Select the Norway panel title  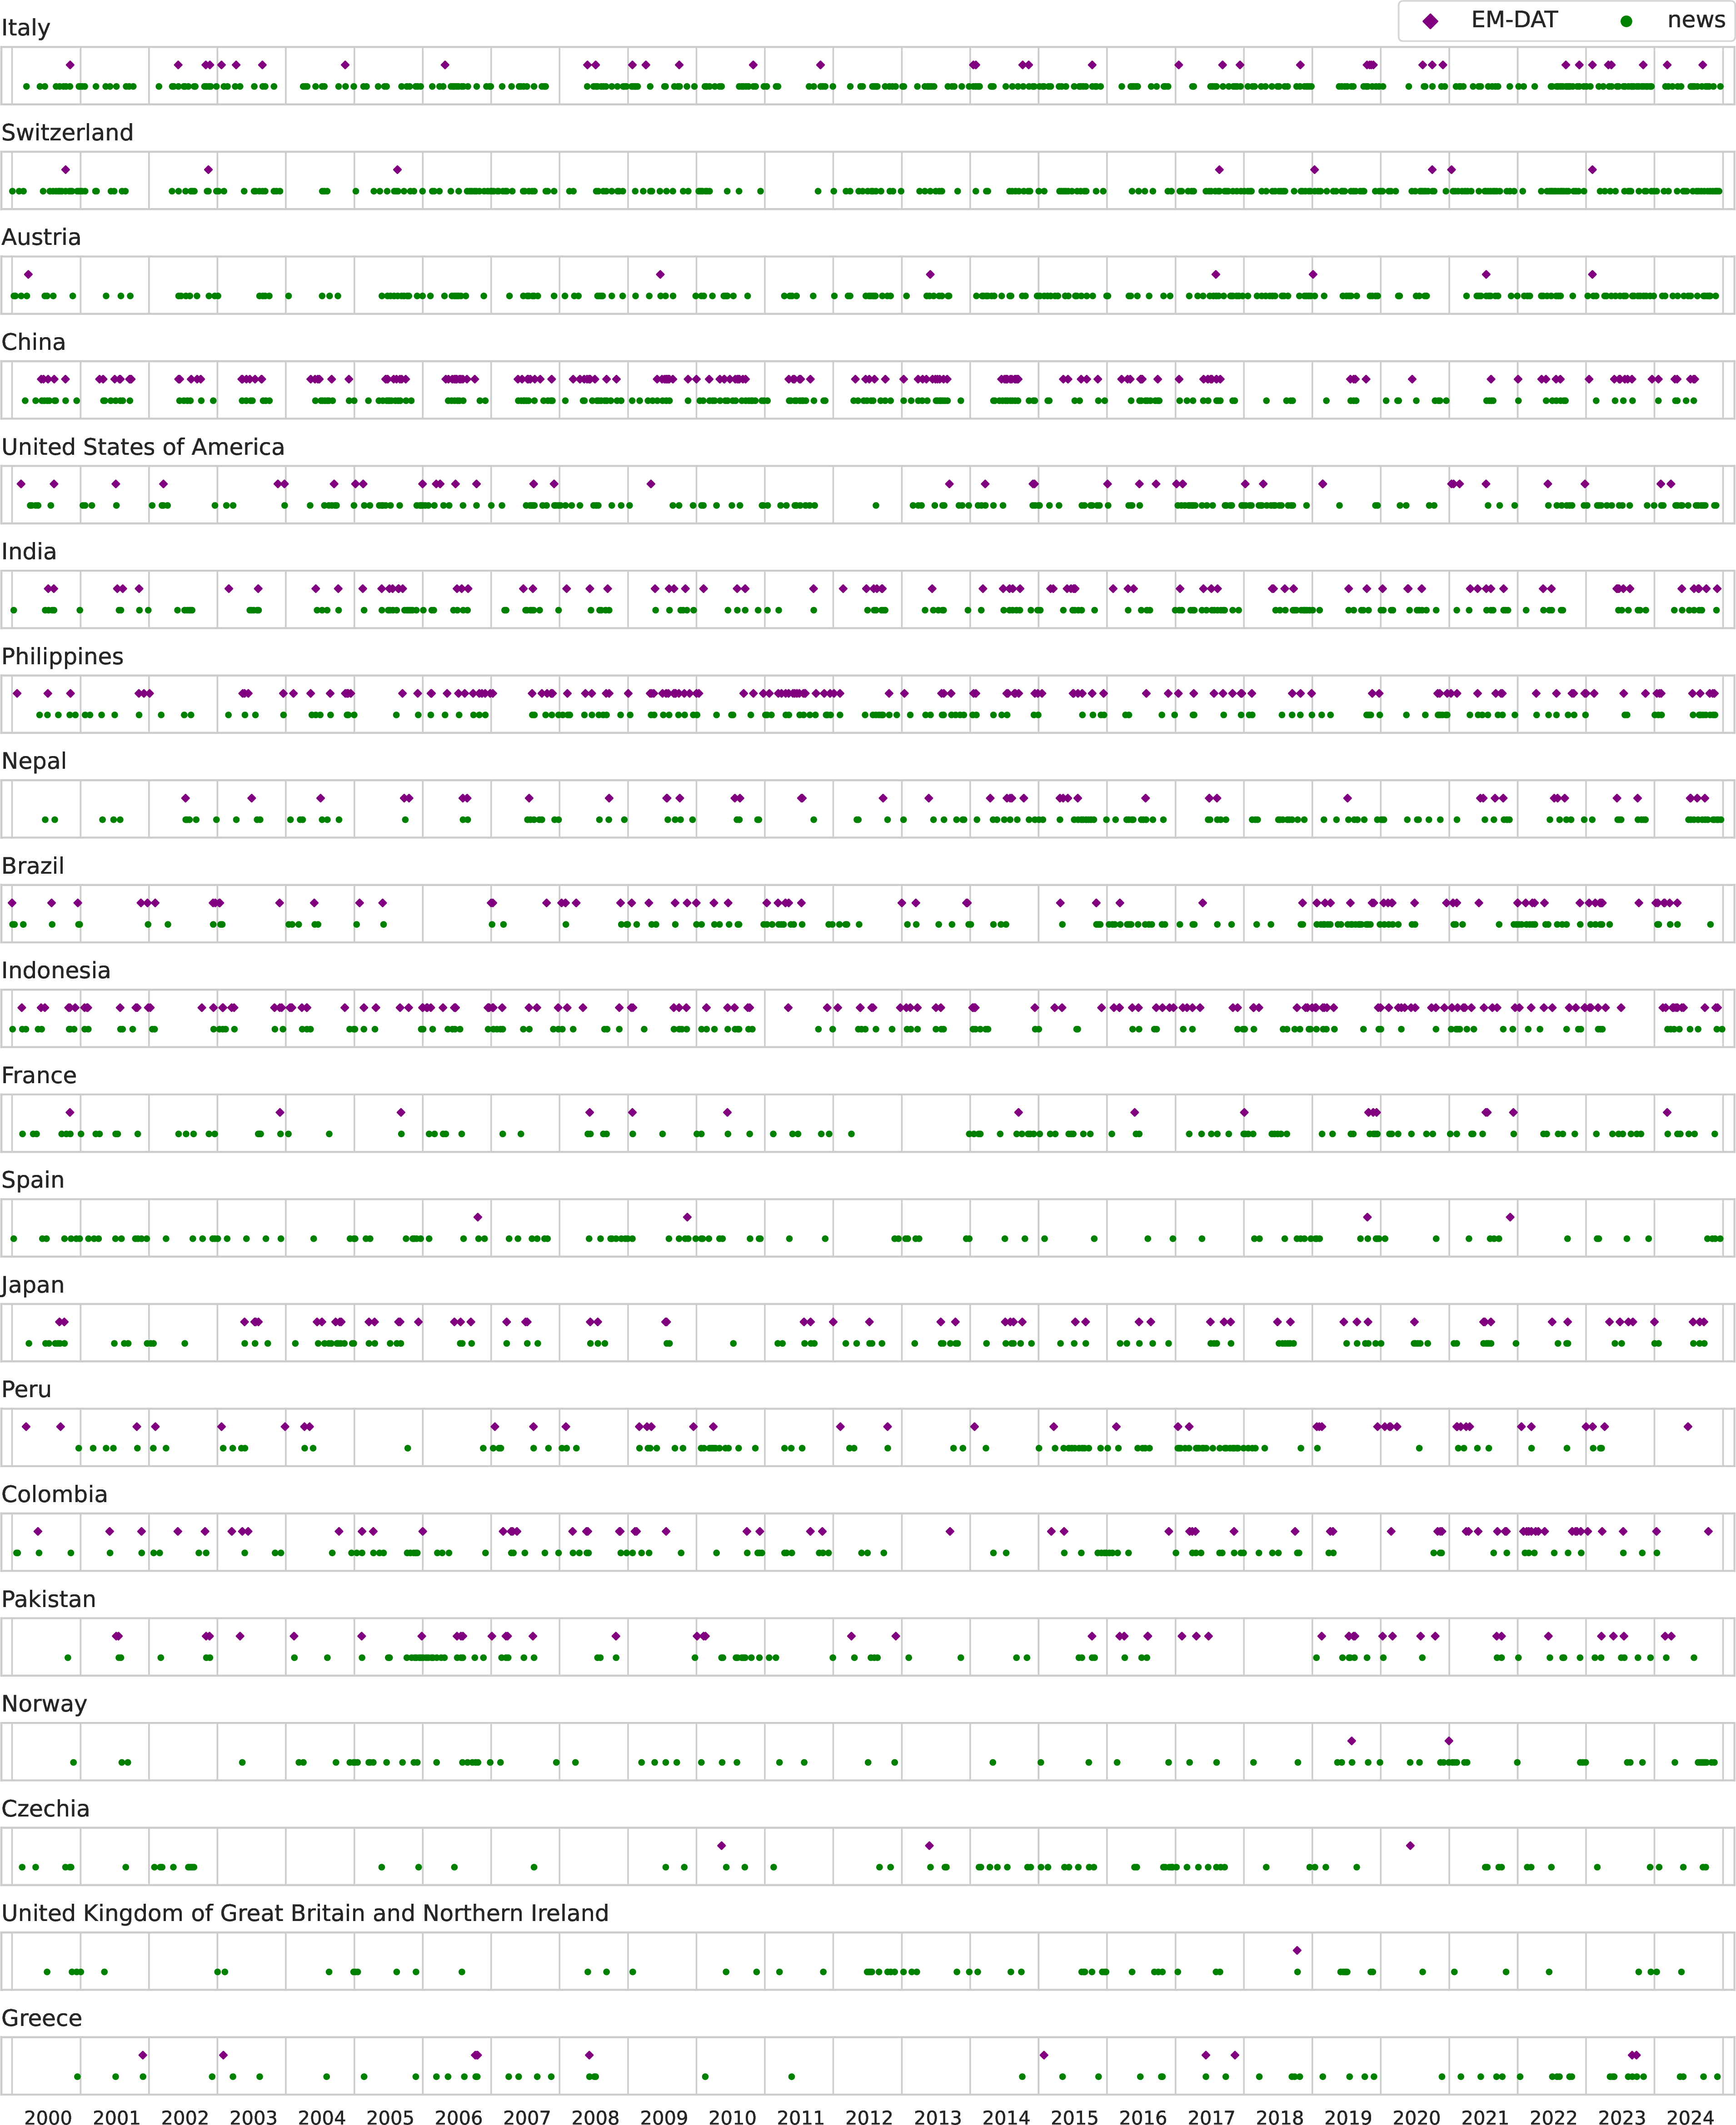click(x=44, y=1704)
